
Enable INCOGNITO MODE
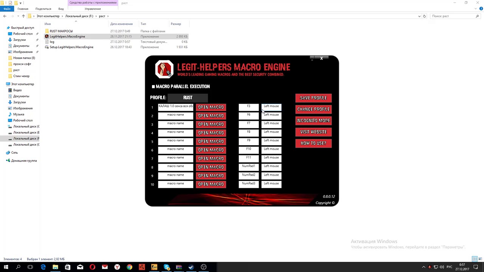(313, 121)
